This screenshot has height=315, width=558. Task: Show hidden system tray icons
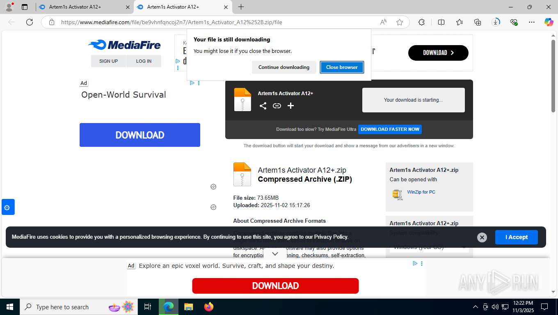[476, 307]
